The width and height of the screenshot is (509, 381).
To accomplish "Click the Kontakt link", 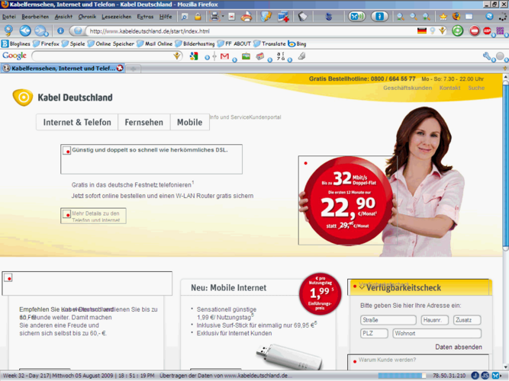I will [449, 88].
